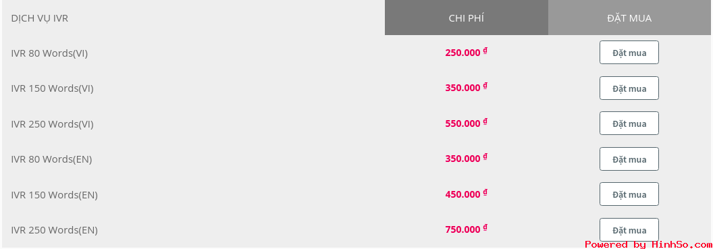Click the DỊCH VỤ IVR heading
The image size is (713, 249).
pyautogui.click(x=40, y=19)
